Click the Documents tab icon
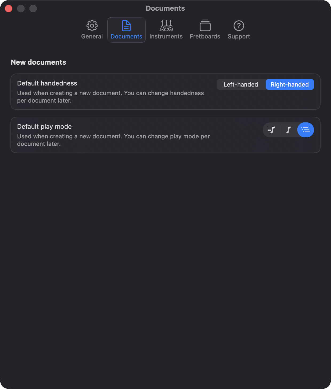331x389 pixels. tap(126, 26)
